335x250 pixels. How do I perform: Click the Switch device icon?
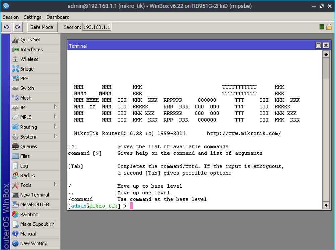15,88
